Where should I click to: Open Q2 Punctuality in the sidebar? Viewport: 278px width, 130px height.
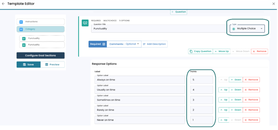click(x=42, y=45)
